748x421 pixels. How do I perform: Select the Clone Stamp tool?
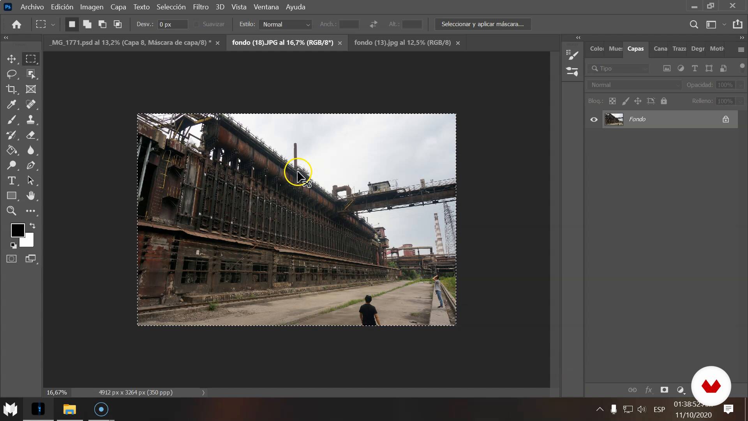click(30, 120)
